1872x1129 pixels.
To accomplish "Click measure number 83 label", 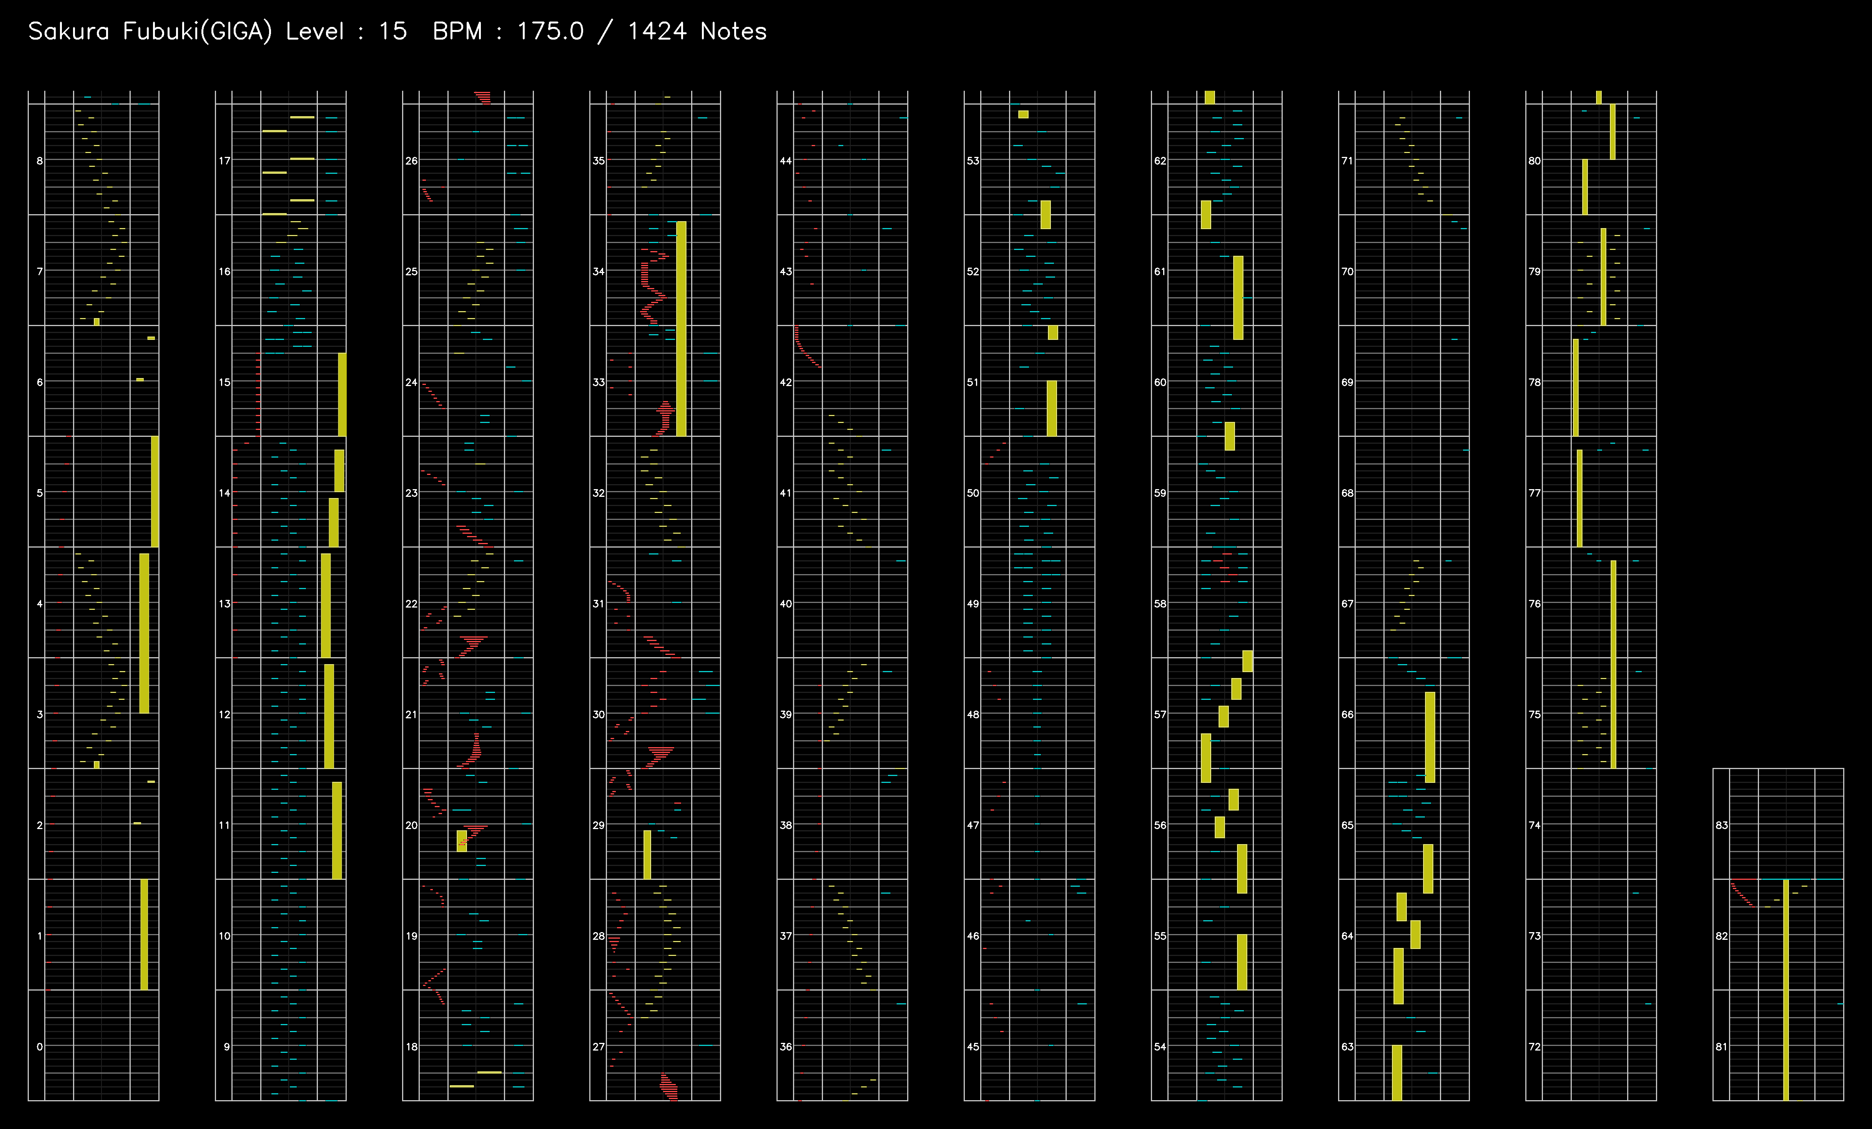I will point(1722,825).
